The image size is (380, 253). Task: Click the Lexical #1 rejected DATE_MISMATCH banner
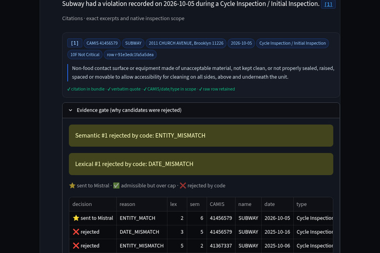201,164
